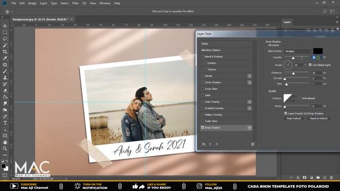Screen dimensions: 340x191
Task: Select the Smudge tool
Action: click(x=5, y=103)
